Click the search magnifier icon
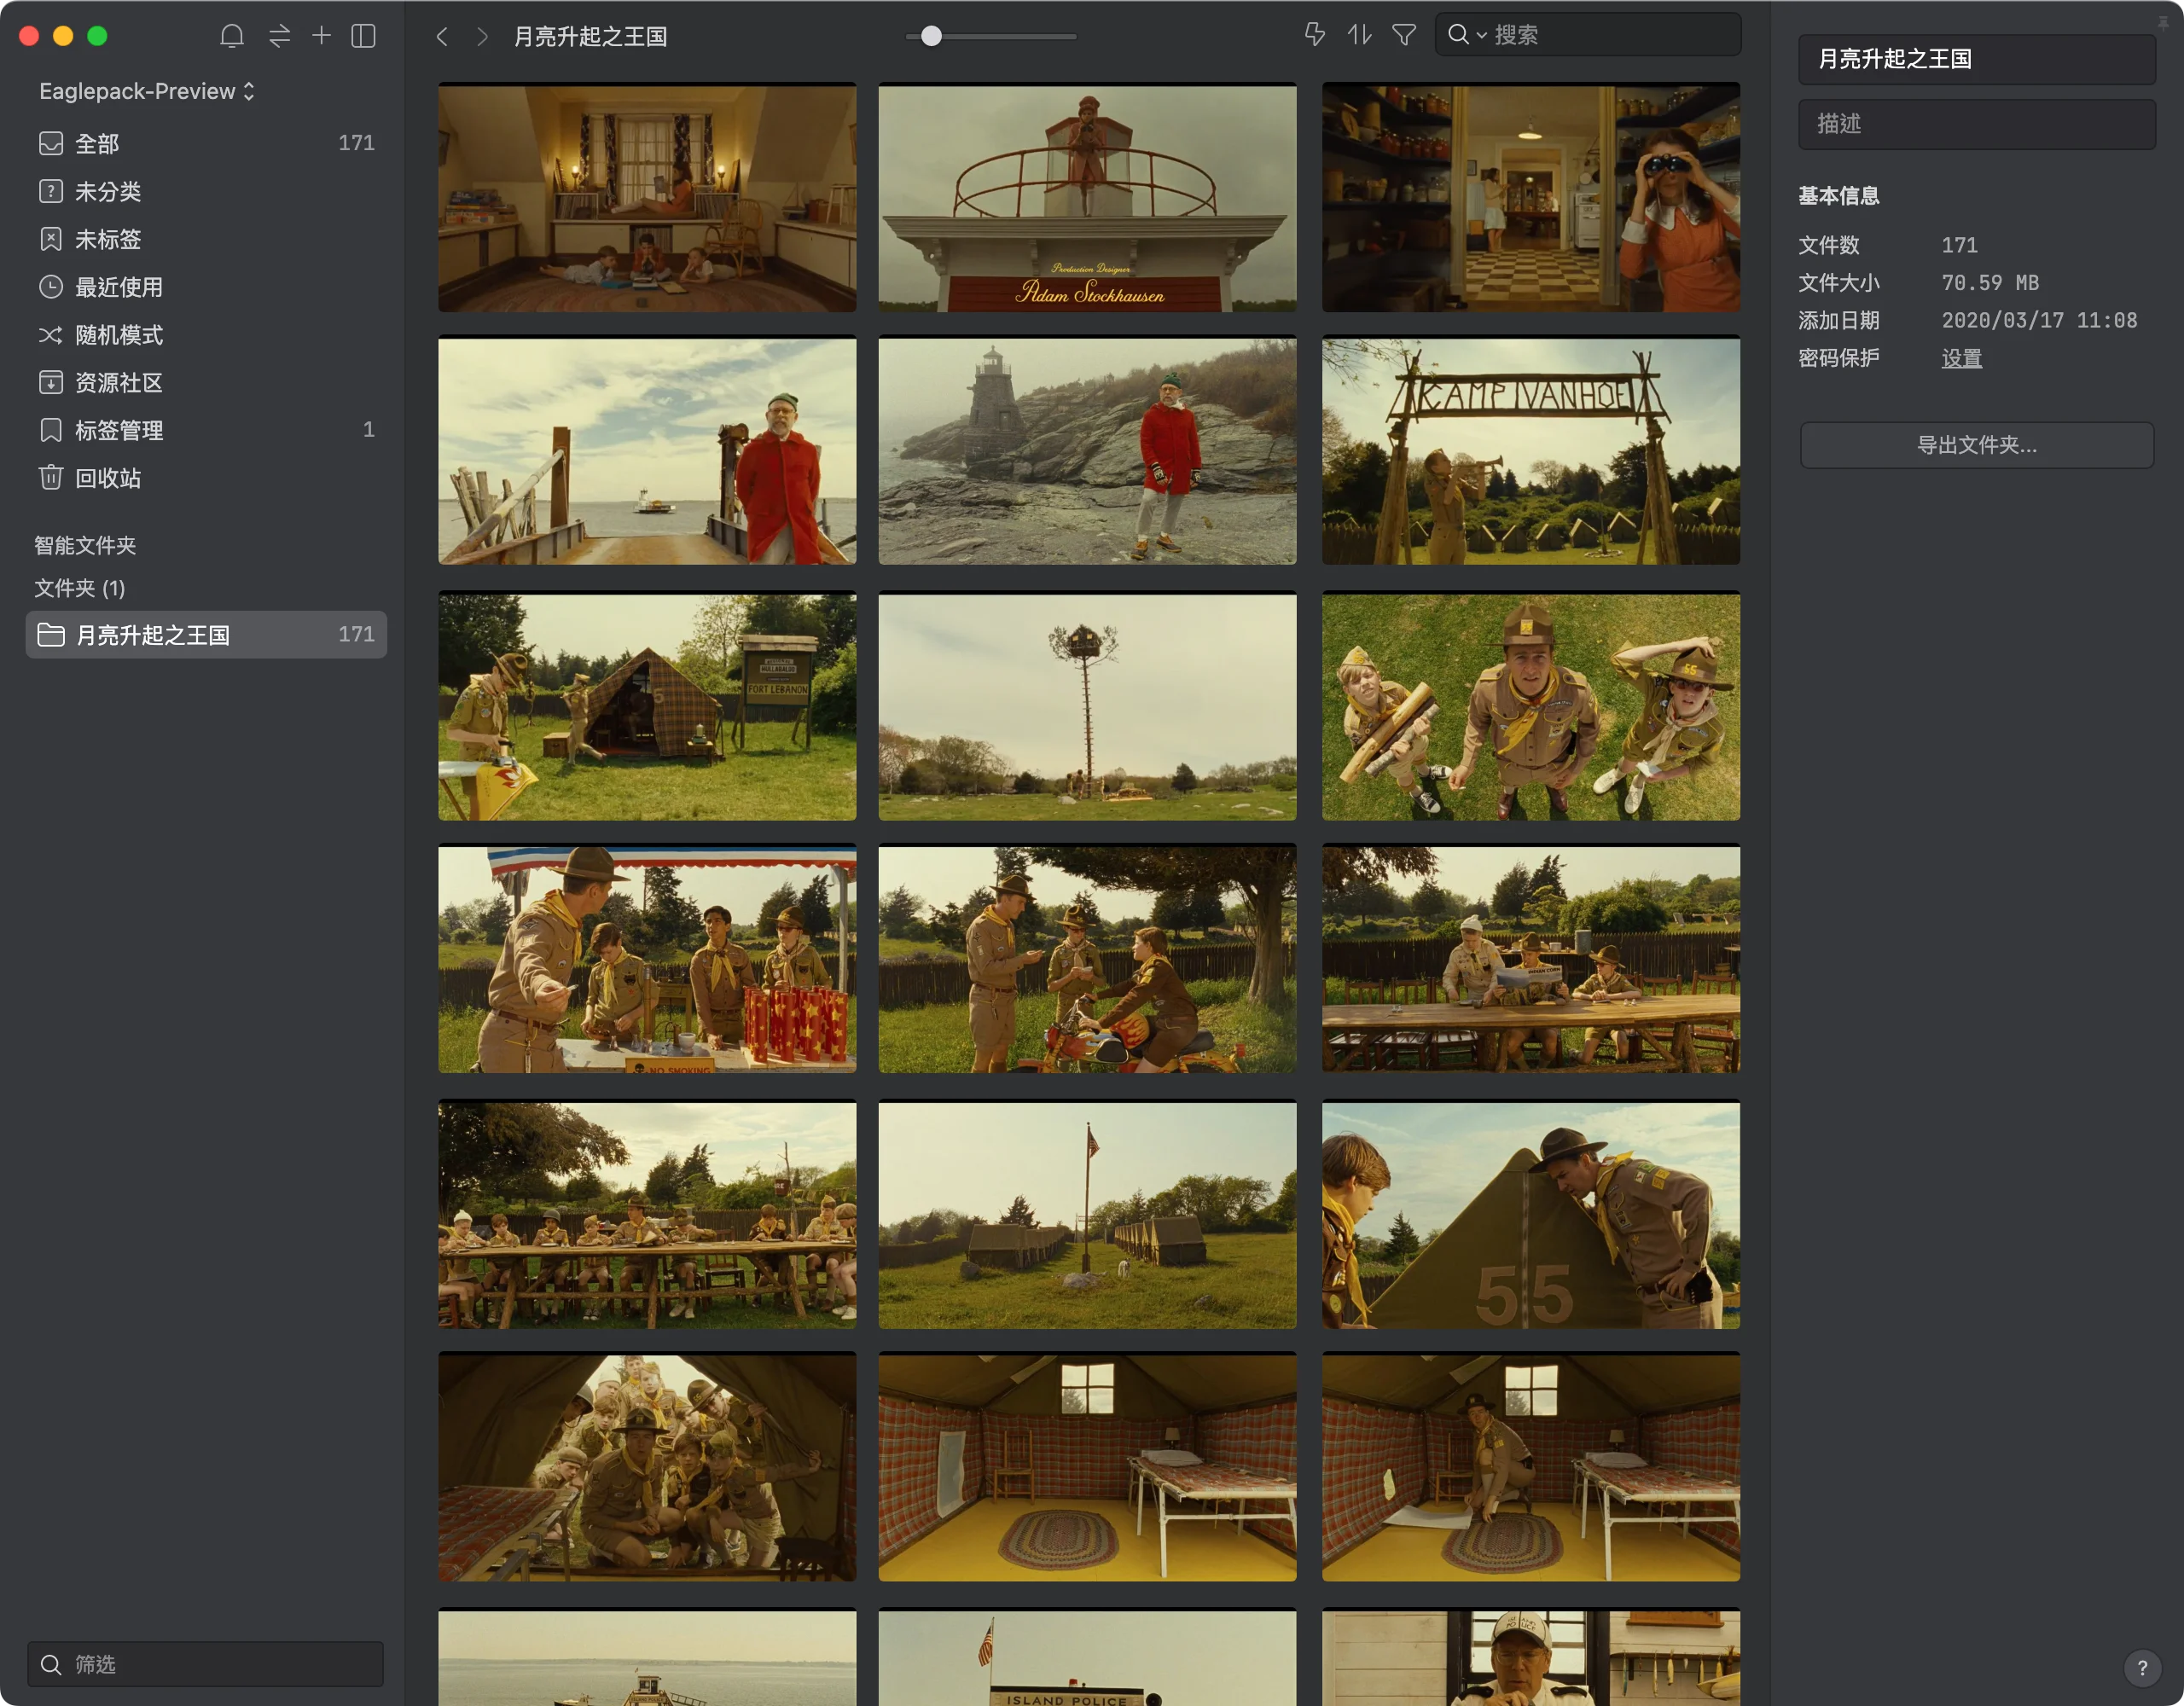Screen dimensions: 2184x1706 [1458, 35]
